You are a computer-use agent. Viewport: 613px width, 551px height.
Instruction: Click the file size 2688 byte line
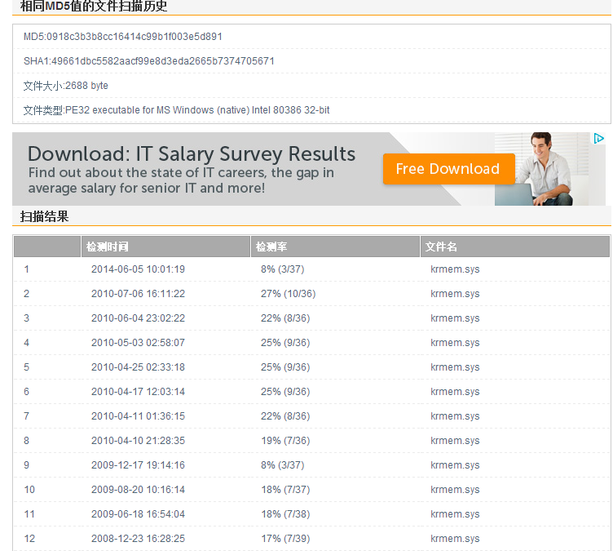tap(66, 86)
